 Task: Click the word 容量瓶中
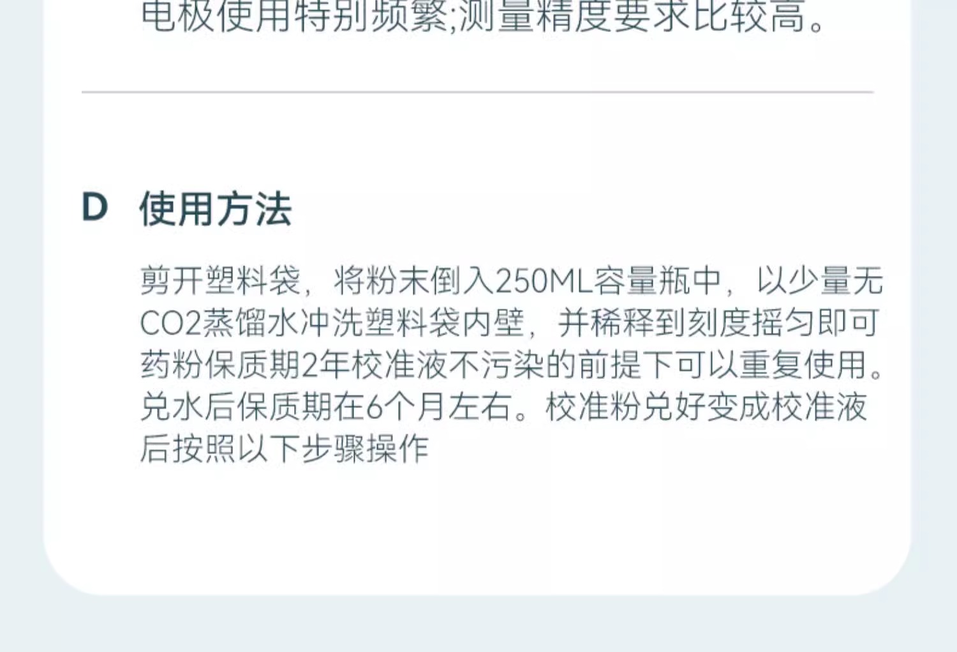[x=658, y=280]
